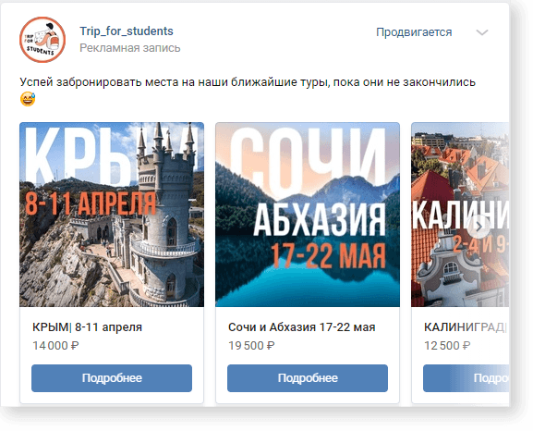Click the post text about booking tours

pos(248,82)
